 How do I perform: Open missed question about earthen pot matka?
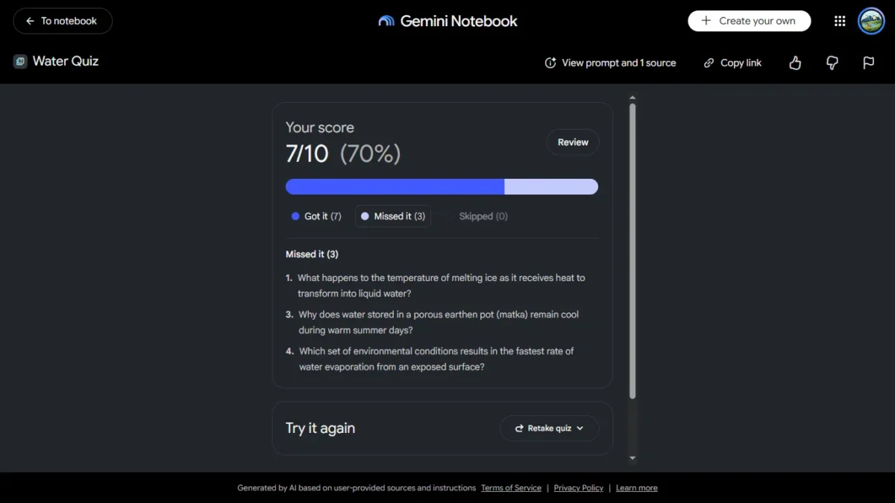pyautogui.click(x=438, y=322)
